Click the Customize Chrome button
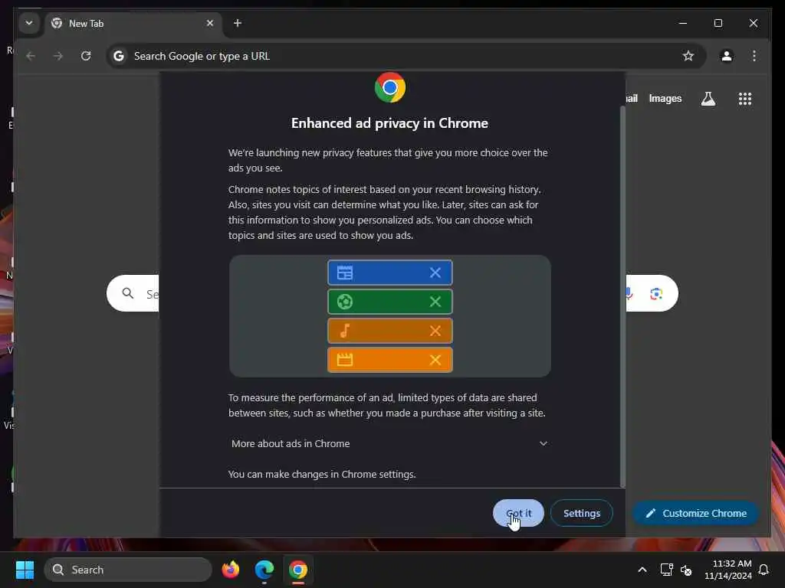This screenshot has height=588, width=785. coord(695,513)
